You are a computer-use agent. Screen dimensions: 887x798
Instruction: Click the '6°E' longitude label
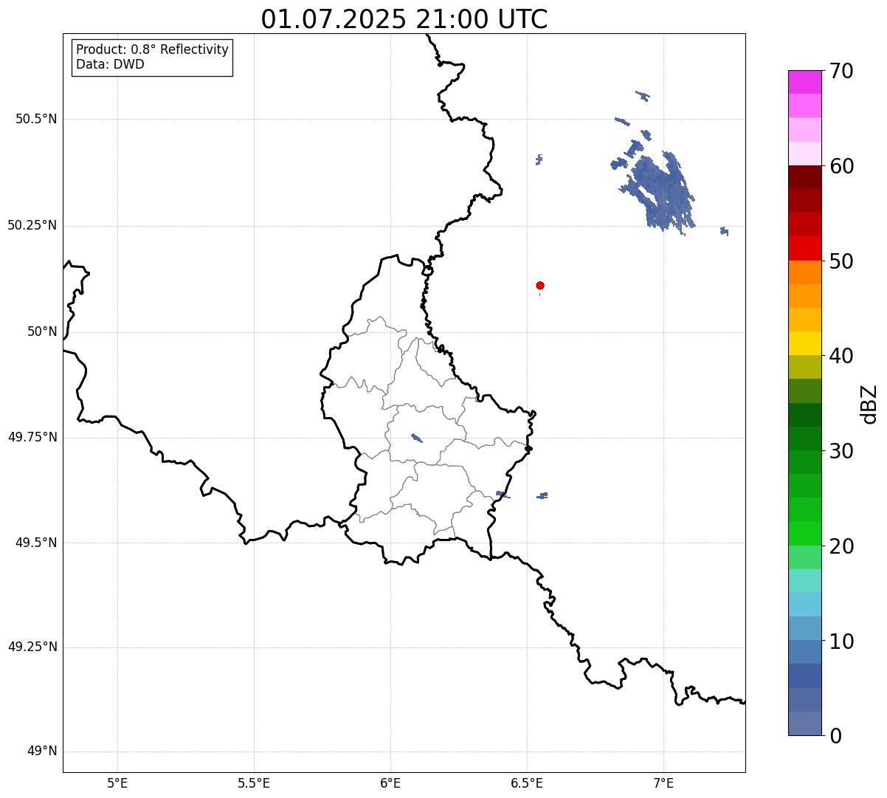(x=390, y=782)
